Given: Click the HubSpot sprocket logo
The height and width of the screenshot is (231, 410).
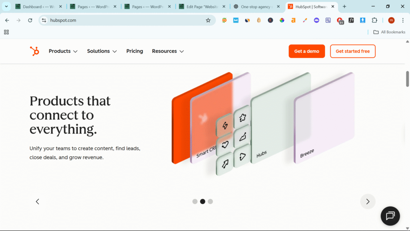Looking at the screenshot, I should click(34, 51).
